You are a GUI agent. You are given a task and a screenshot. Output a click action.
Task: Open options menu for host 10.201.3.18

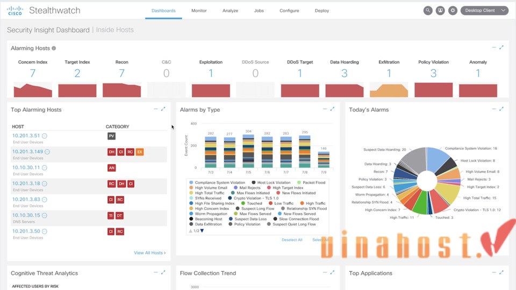tap(45, 184)
